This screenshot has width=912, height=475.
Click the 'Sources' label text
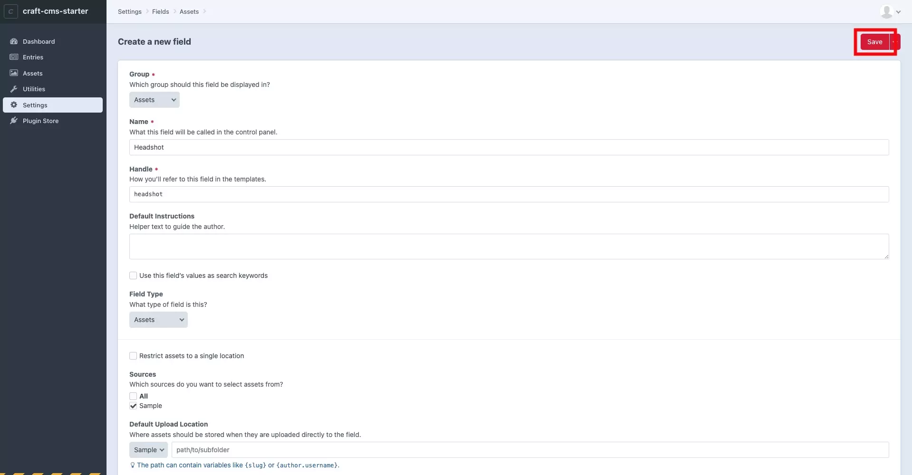pos(143,374)
